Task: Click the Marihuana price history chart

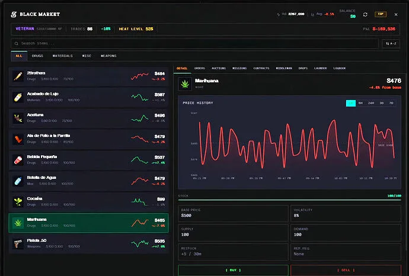Action: click(289, 142)
